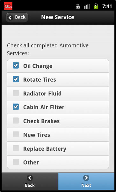Viewport: 116px width, 192px height.
Task: Tap the Next tab label at bottom
Action: 86,185
